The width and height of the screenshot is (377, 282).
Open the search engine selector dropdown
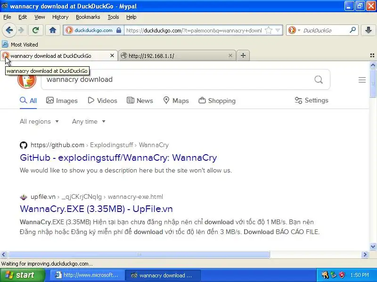(294, 31)
